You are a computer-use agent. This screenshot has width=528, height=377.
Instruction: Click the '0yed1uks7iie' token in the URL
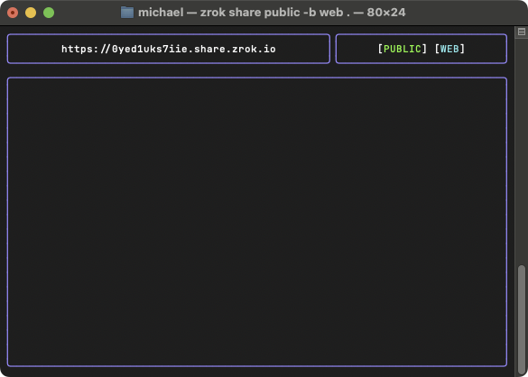pos(150,49)
